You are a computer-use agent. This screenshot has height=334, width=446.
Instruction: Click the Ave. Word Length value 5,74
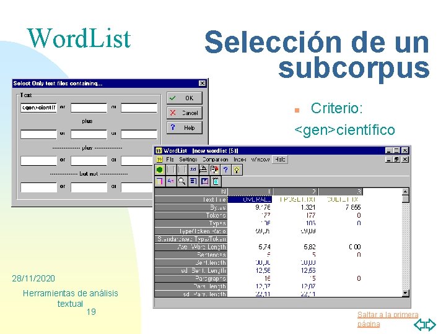(265, 247)
